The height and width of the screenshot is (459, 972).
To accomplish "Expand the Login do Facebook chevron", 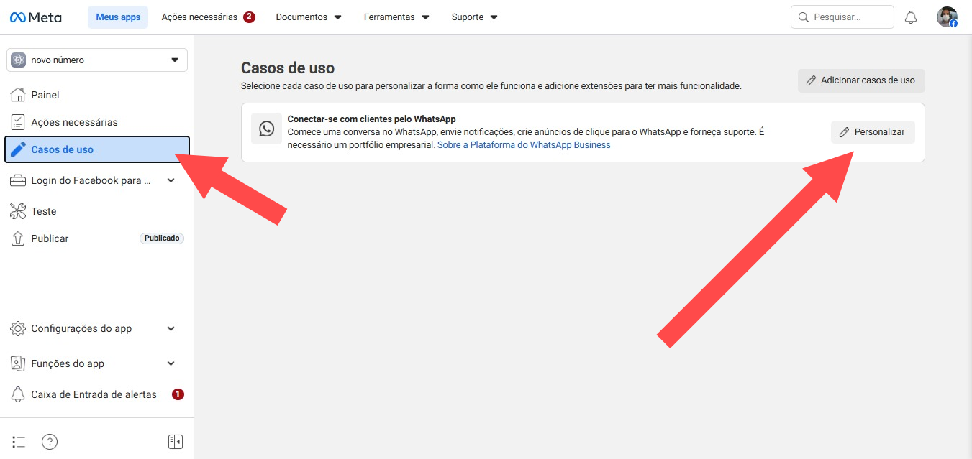I will (x=171, y=180).
